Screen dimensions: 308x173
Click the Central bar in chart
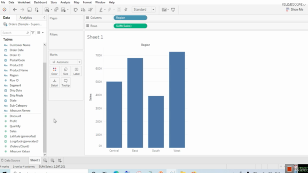[114, 114]
